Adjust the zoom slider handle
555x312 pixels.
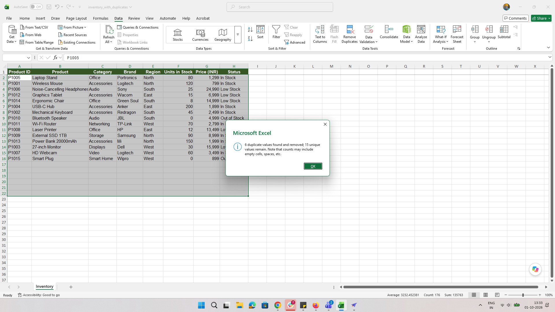(x=523, y=295)
